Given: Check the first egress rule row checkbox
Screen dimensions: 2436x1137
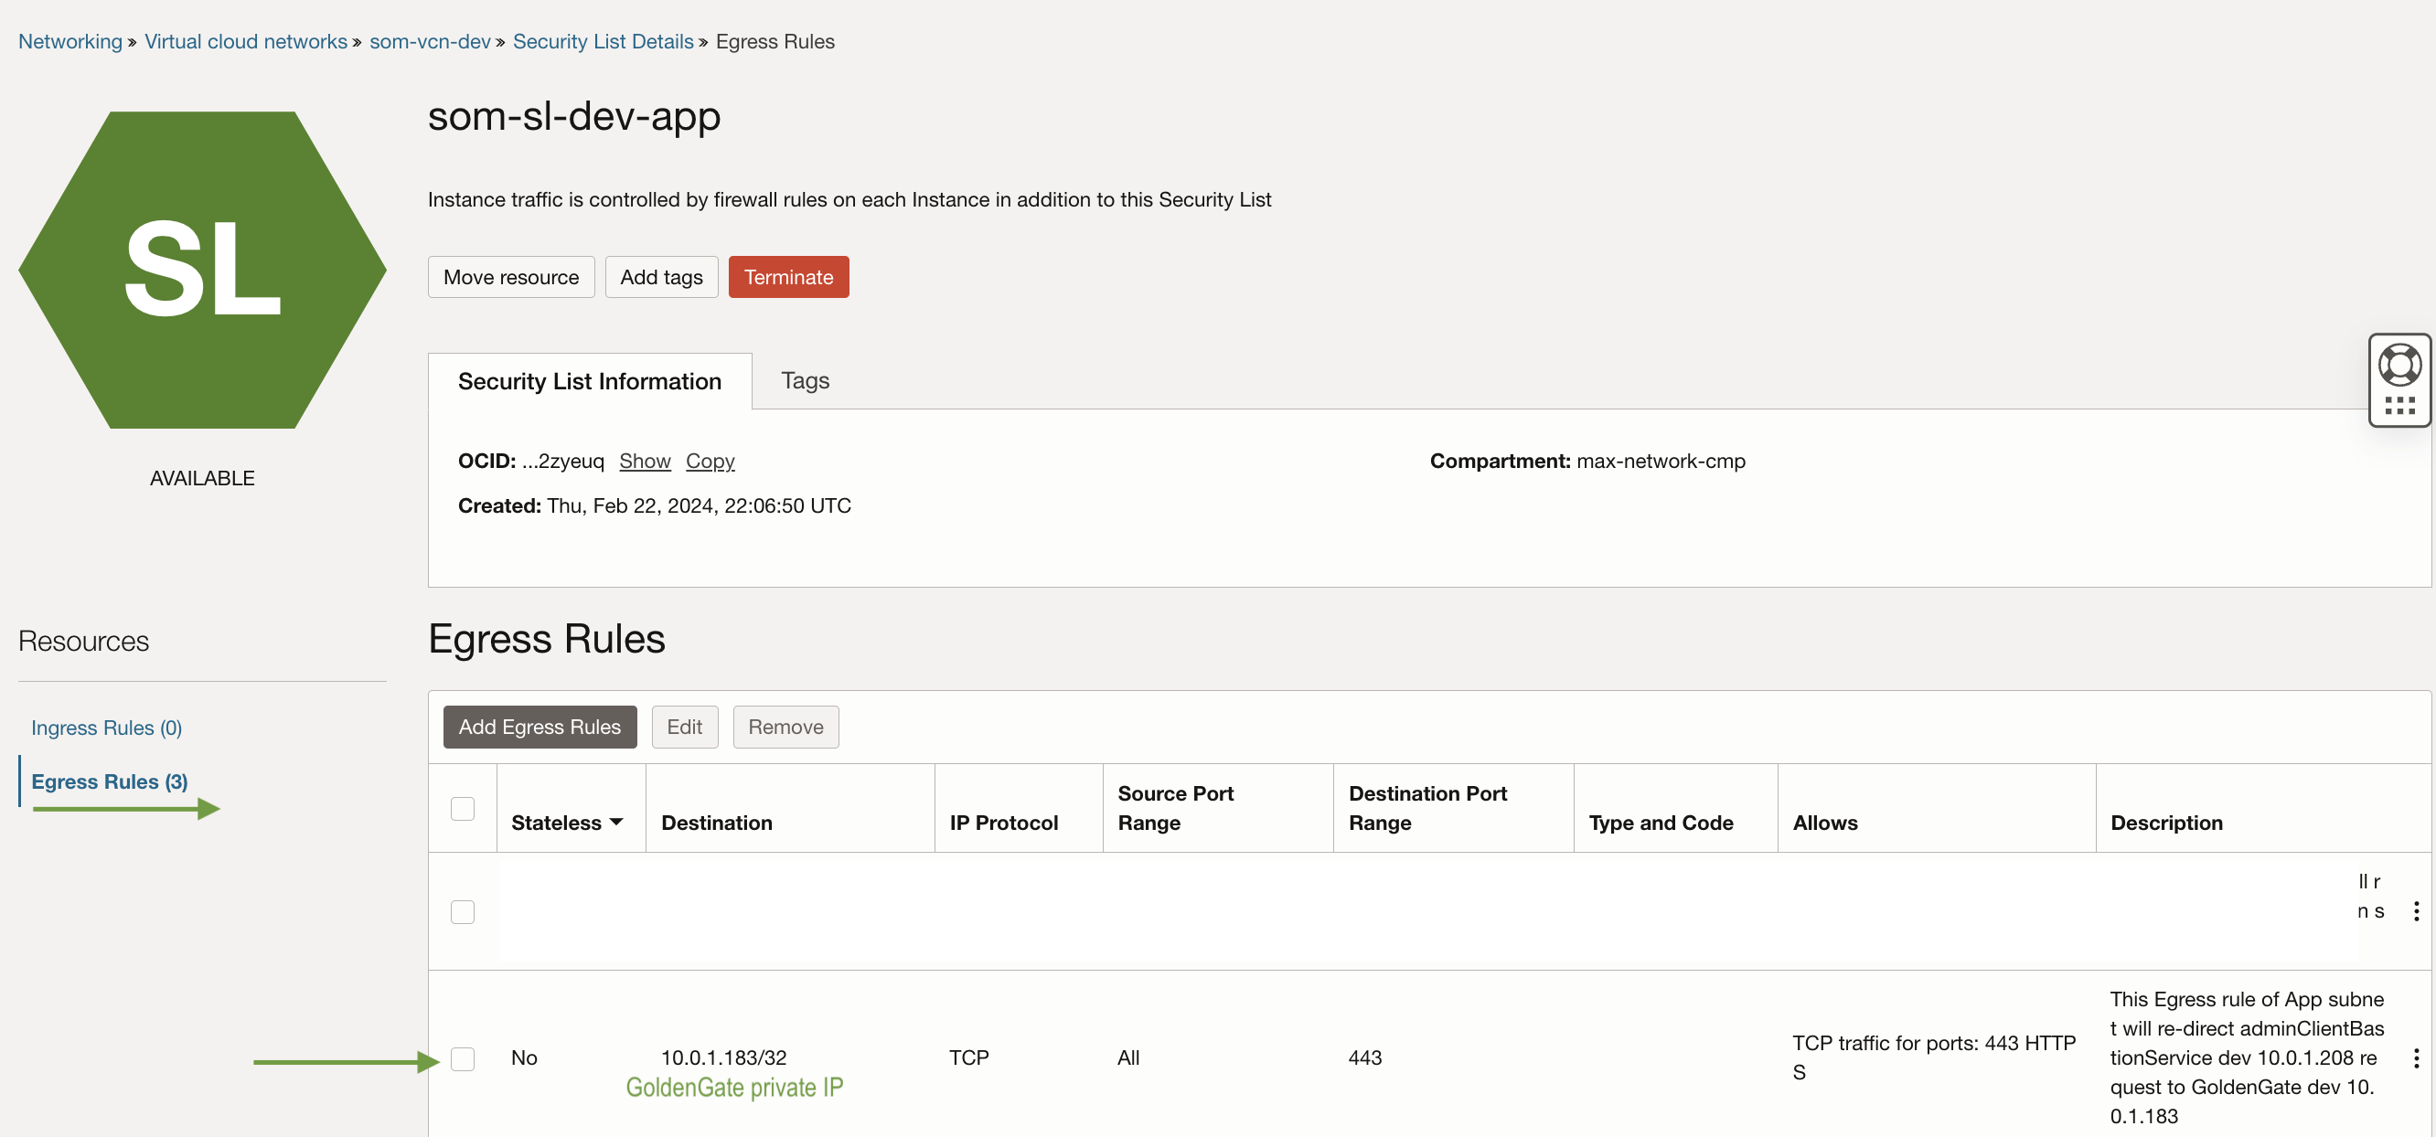Looking at the screenshot, I should click(x=463, y=912).
